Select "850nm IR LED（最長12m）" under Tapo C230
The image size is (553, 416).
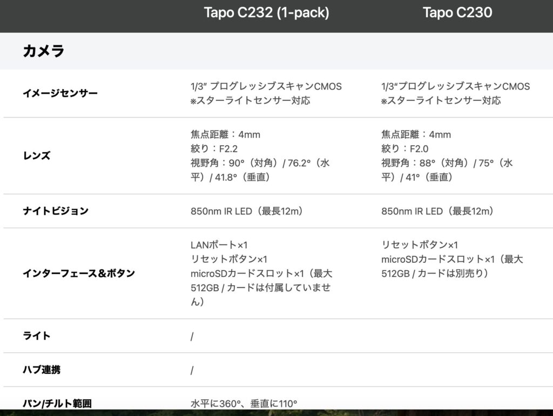(437, 211)
